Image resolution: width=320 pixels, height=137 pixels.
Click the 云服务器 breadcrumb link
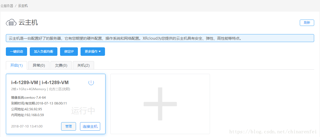tap(7, 6)
